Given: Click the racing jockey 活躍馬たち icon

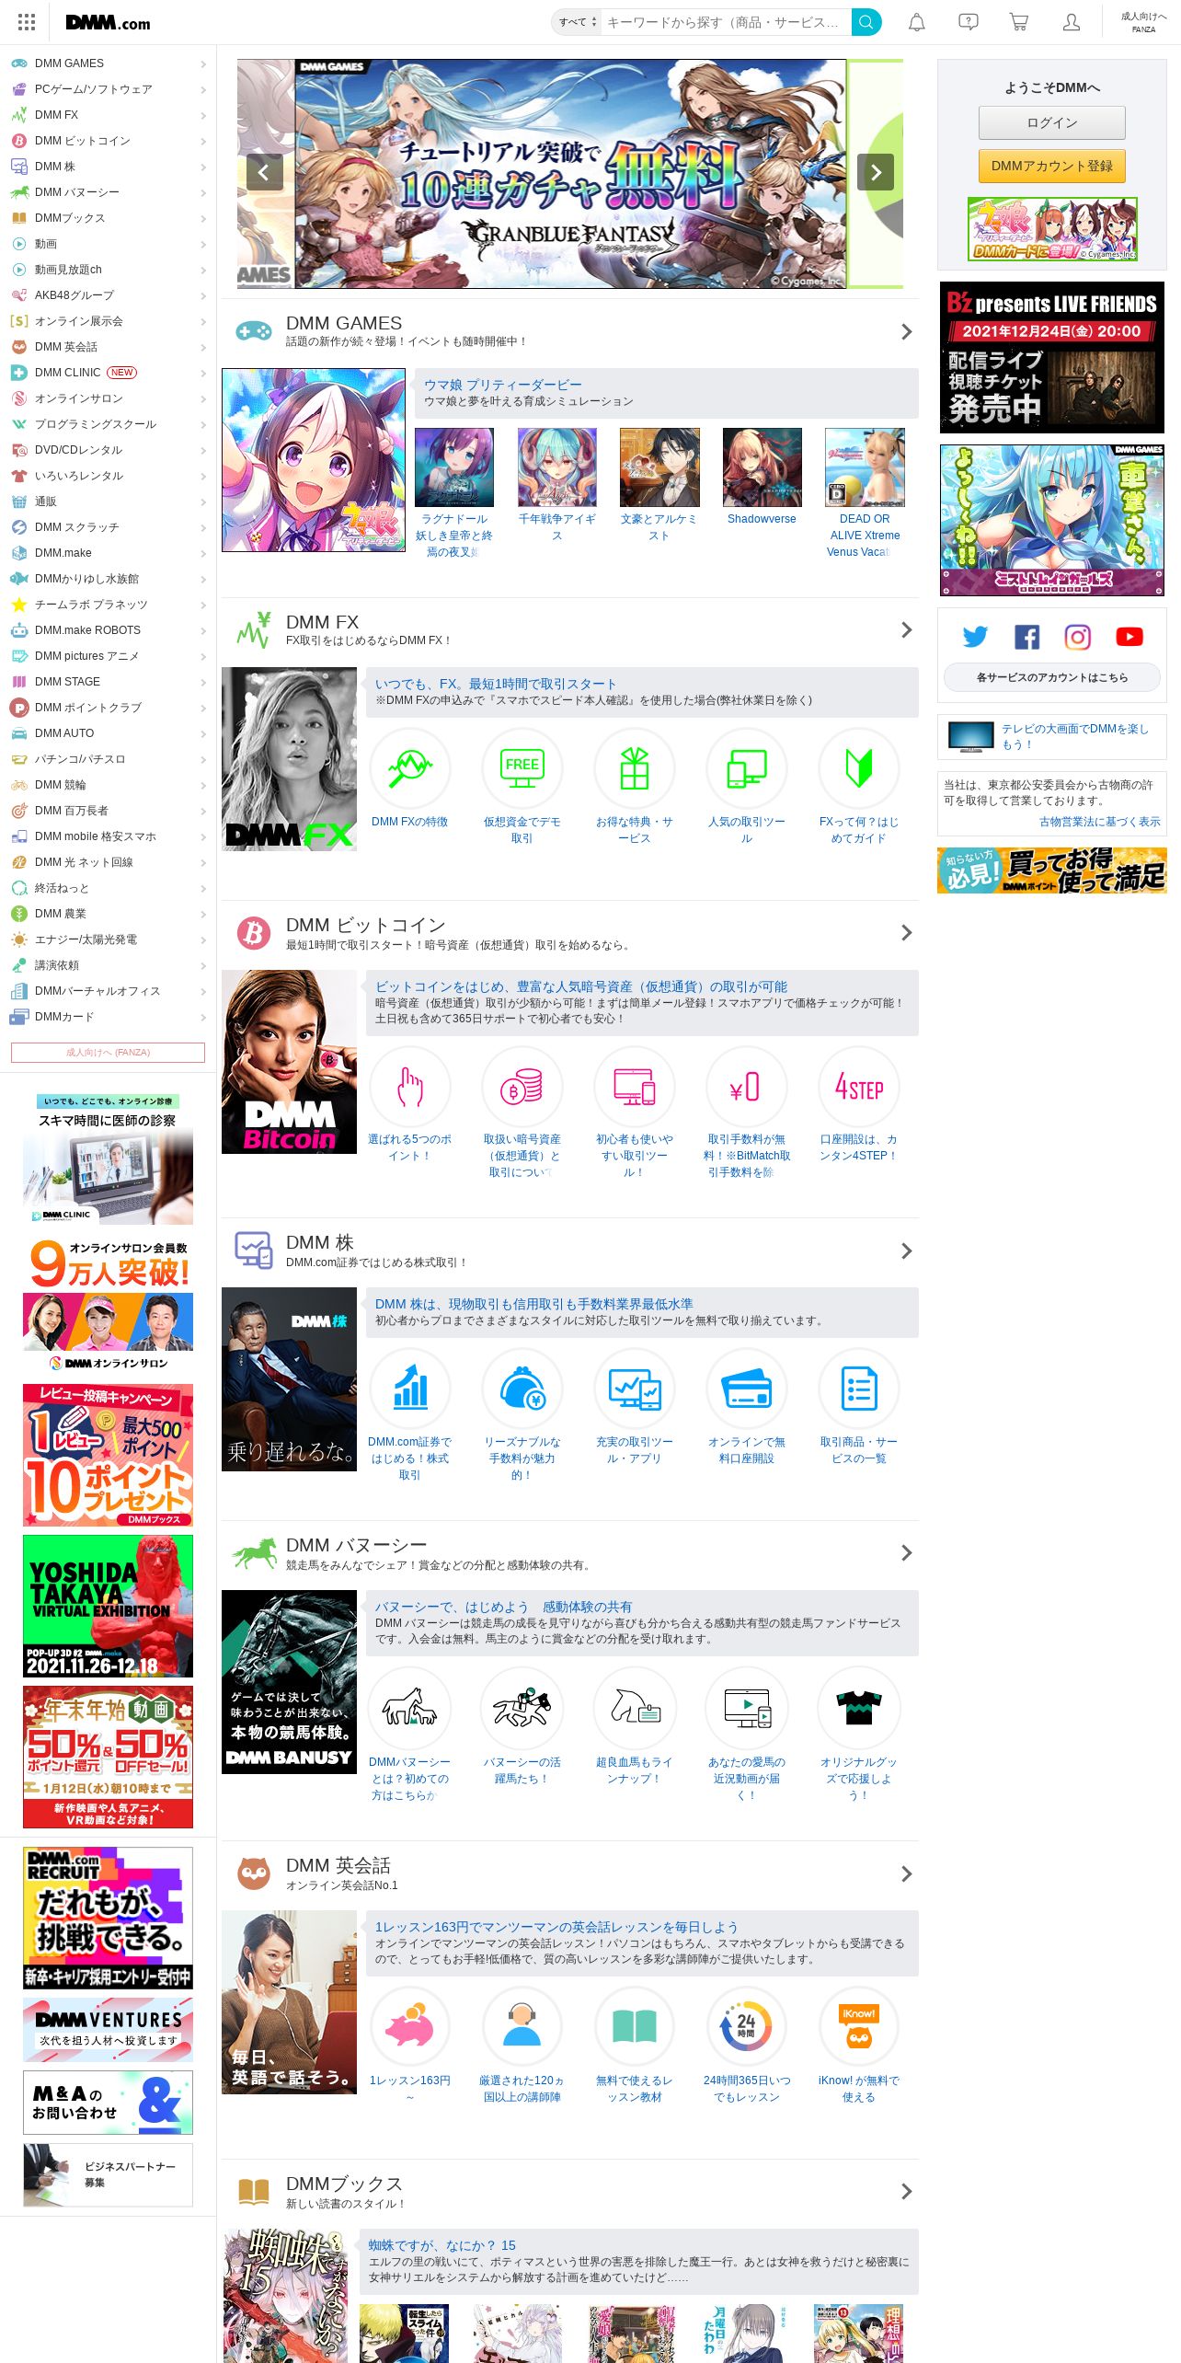Looking at the screenshot, I should click(522, 1707).
